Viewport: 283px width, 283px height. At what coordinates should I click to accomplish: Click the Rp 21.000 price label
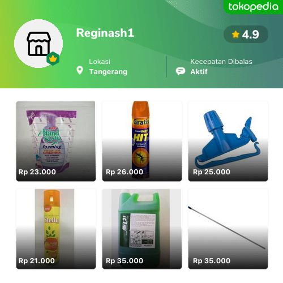click(37, 261)
